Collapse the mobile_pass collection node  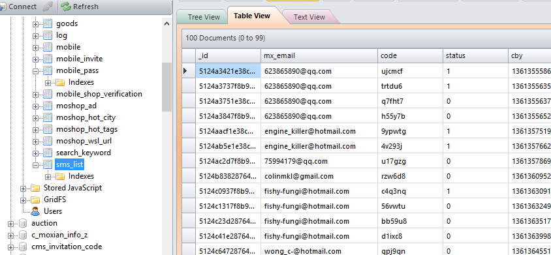35,70
